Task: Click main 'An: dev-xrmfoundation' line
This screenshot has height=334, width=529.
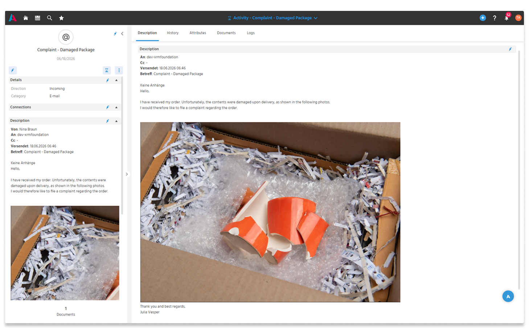Action: [x=159, y=57]
